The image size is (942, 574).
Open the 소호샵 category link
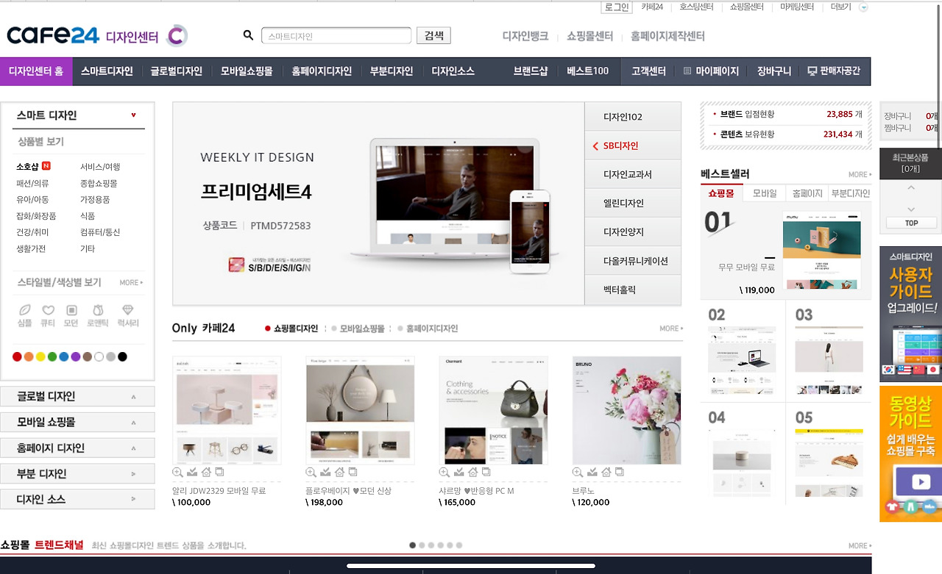(27, 167)
